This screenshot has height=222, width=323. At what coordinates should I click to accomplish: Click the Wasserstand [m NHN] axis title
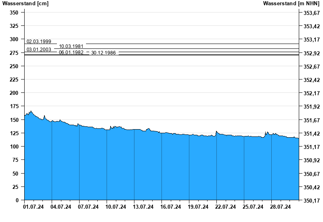coord(291,4)
